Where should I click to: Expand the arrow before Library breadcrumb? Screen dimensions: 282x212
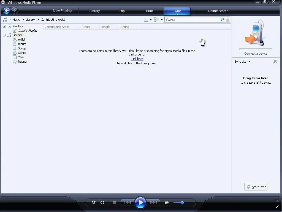(23, 20)
